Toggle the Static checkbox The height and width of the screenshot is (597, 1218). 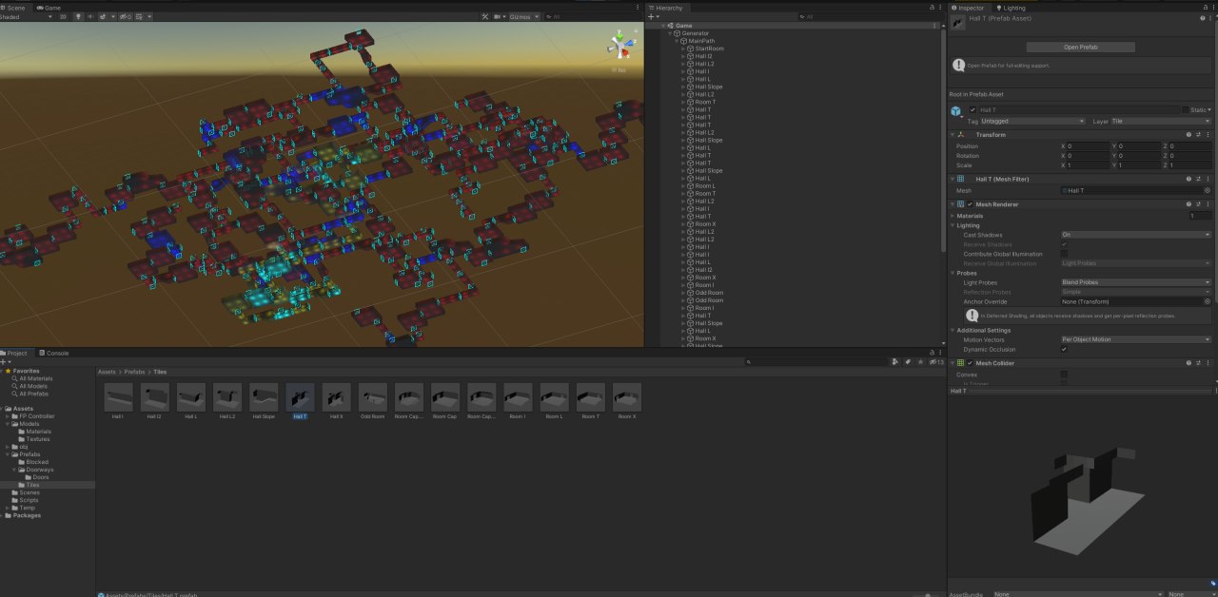tap(1185, 110)
